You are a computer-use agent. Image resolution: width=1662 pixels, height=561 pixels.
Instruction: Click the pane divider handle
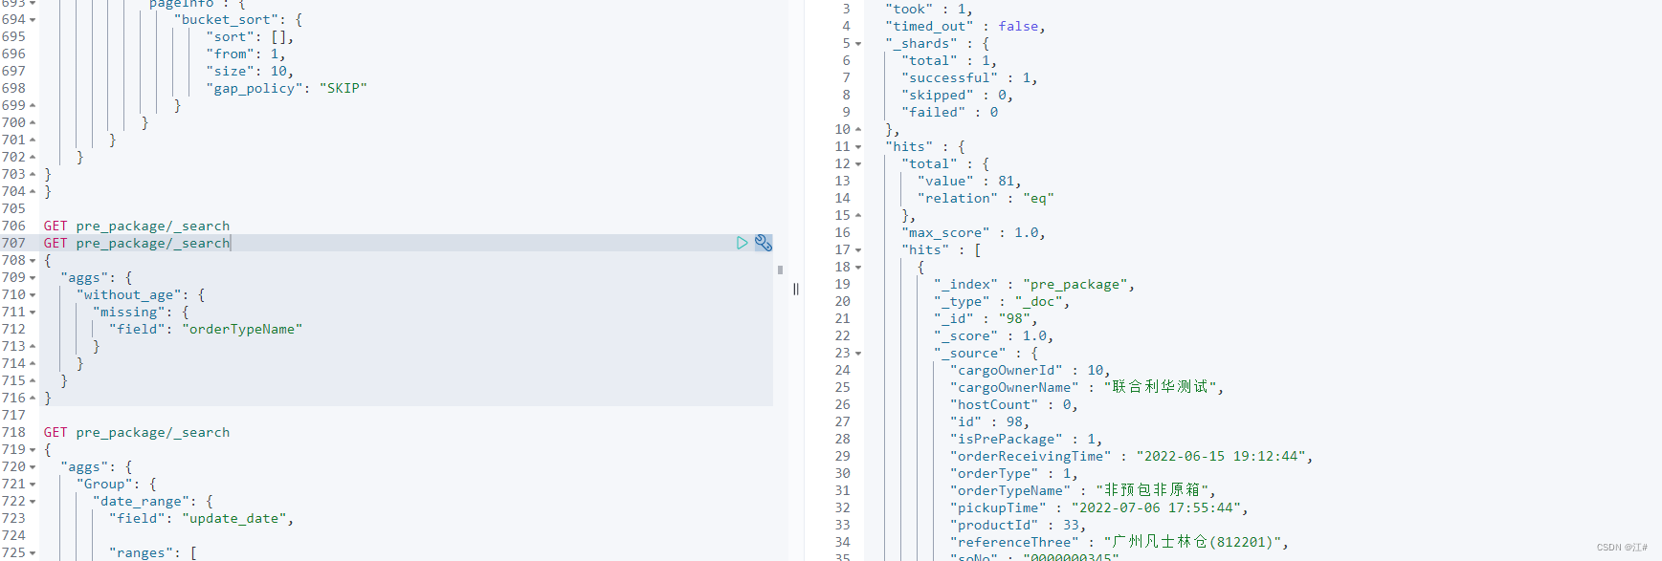click(796, 289)
